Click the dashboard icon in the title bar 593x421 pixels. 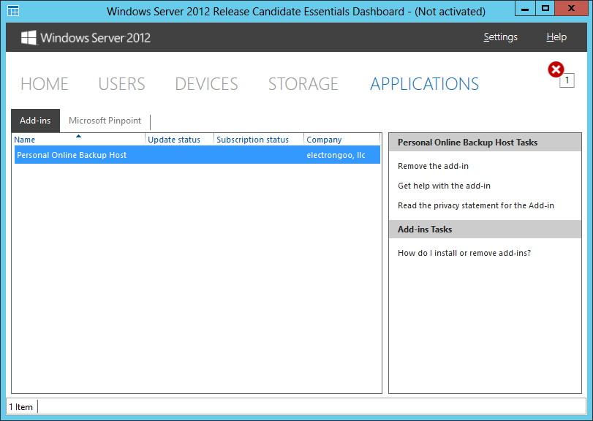(x=13, y=11)
